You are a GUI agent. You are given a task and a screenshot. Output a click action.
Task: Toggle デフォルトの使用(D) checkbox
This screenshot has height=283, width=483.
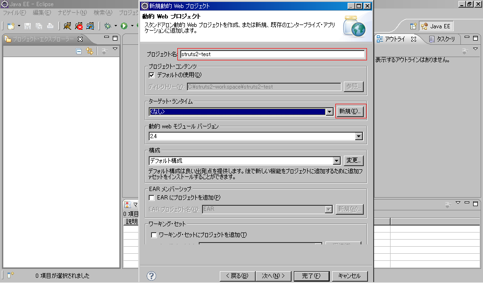(x=151, y=75)
